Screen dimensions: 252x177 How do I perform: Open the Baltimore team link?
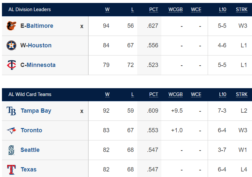40,26
